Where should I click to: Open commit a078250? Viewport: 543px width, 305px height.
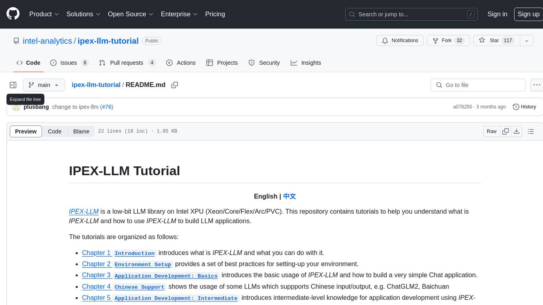click(x=462, y=107)
